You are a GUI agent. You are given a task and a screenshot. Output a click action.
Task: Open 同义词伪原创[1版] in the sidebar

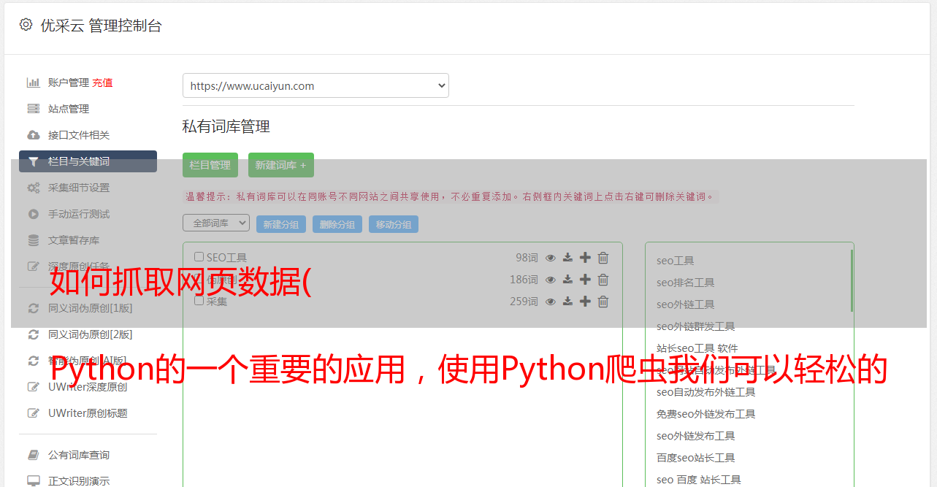coord(91,308)
